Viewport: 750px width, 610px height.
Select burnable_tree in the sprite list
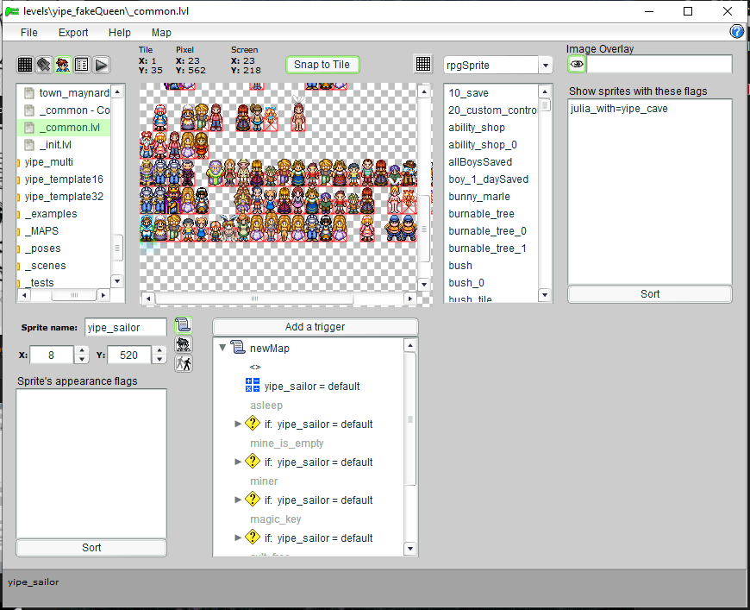click(481, 214)
